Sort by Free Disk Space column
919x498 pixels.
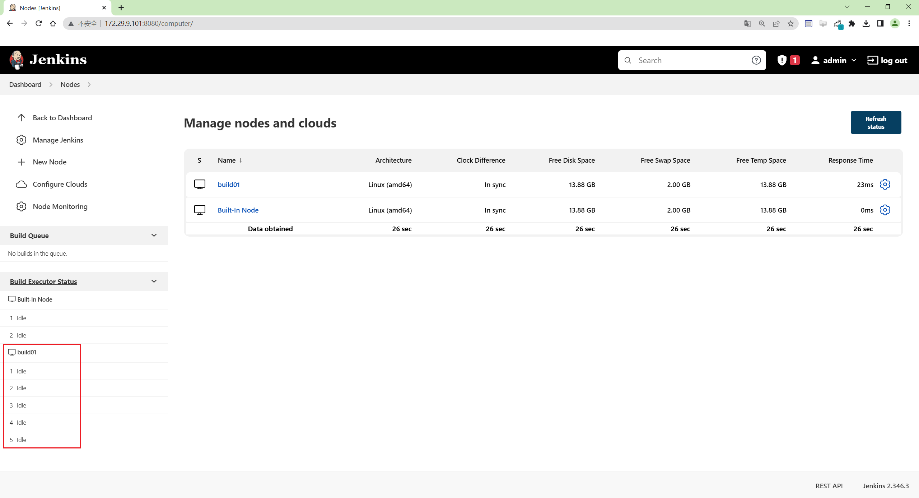(x=572, y=160)
